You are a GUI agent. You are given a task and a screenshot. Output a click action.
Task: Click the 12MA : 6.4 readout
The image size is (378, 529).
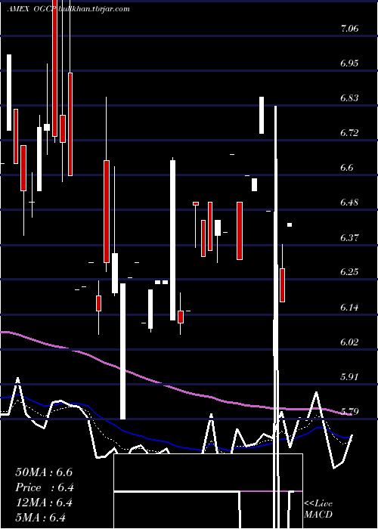pos(44,503)
